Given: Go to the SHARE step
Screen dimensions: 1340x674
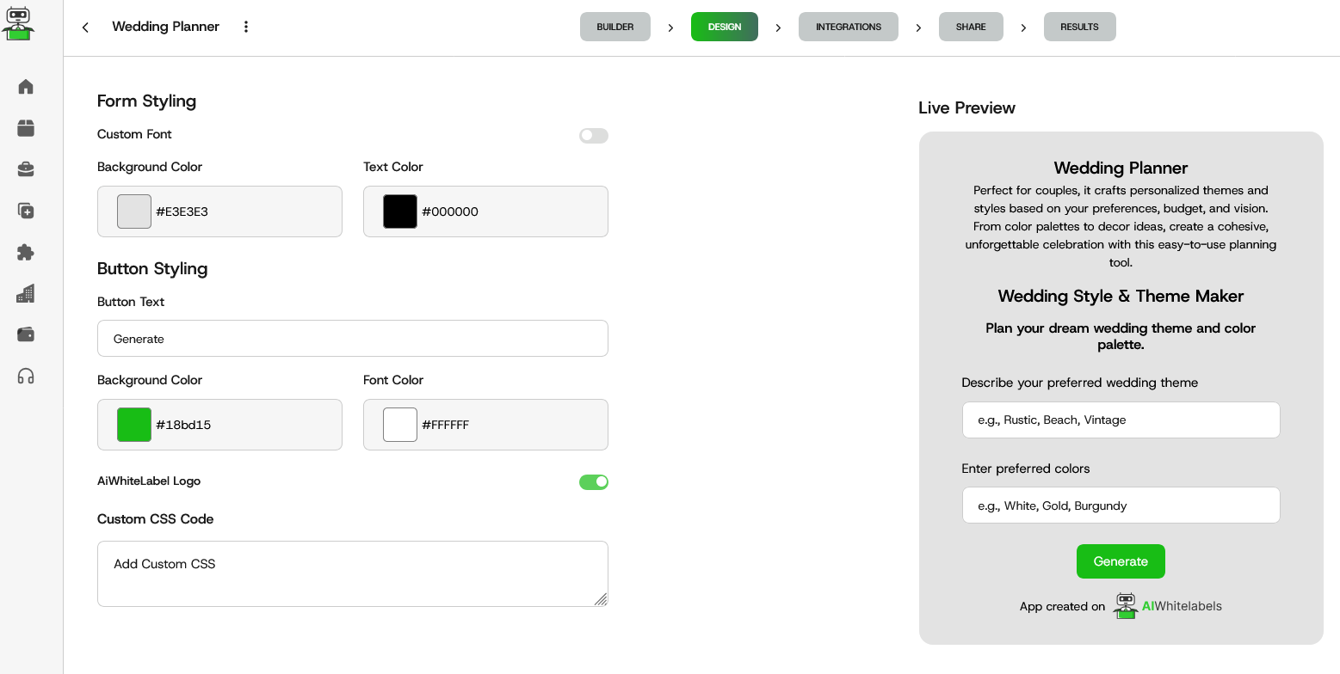Looking at the screenshot, I should [971, 27].
